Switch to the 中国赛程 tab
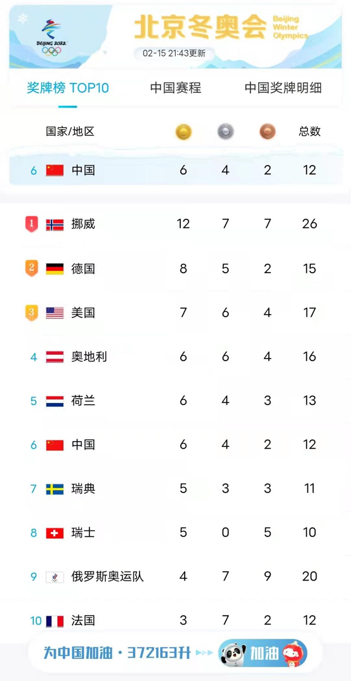 176,88
